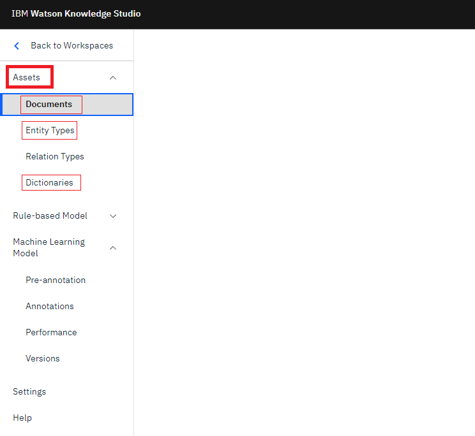Open Performance page

click(x=51, y=332)
